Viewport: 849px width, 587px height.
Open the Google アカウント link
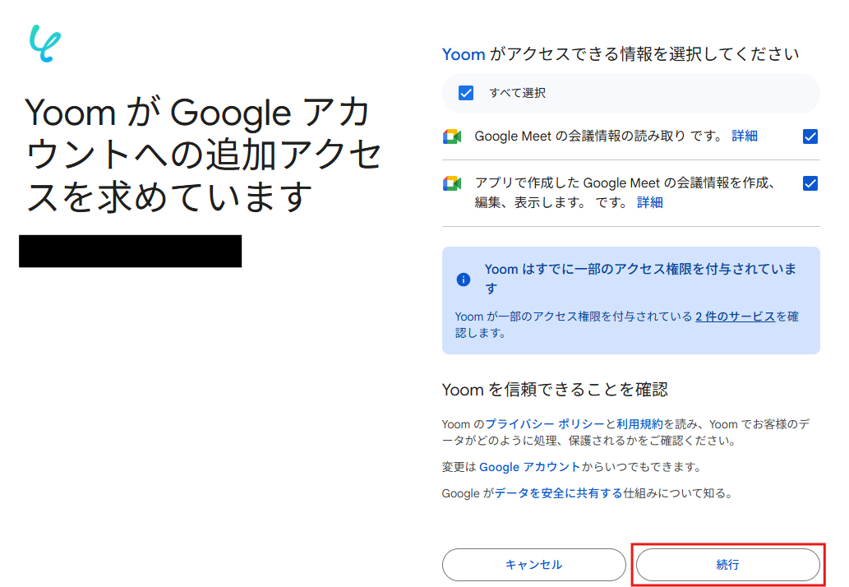[530, 467]
